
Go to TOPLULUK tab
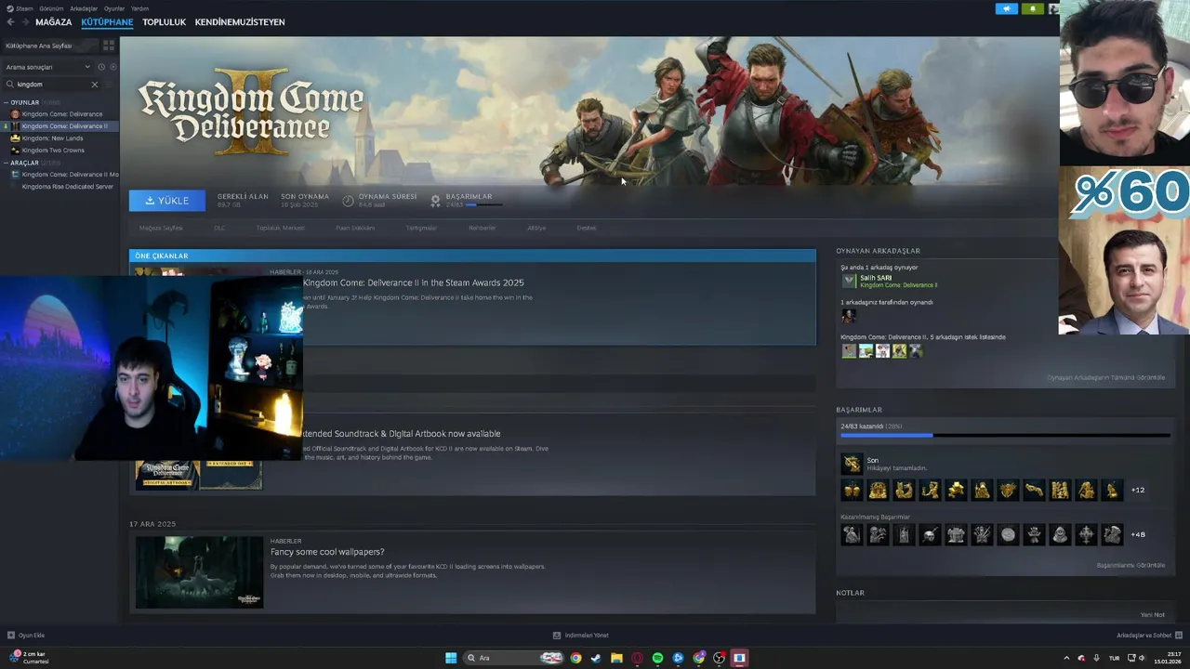(164, 22)
